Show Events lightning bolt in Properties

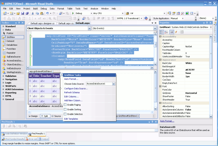tap(176, 32)
